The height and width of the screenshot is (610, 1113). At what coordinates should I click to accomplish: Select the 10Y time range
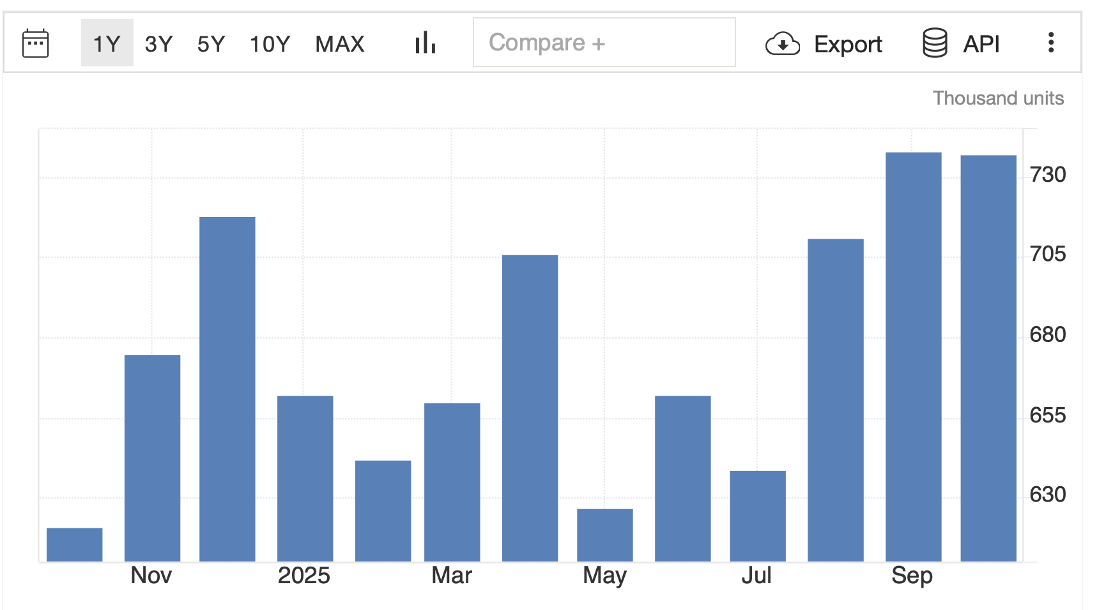pyautogui.click(x=270, y=43)
